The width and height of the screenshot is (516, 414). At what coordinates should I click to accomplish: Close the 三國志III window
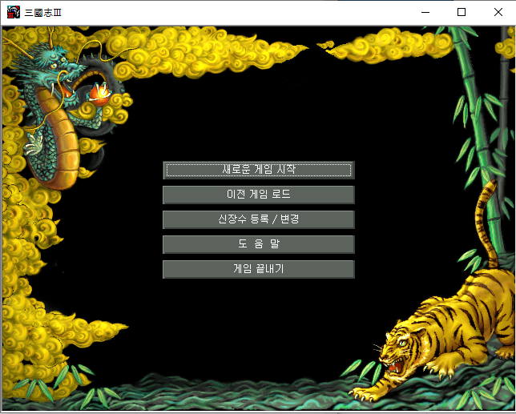498,13
